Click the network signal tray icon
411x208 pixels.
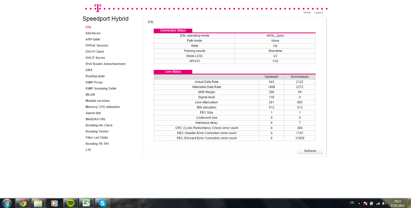tap(378, 203)
